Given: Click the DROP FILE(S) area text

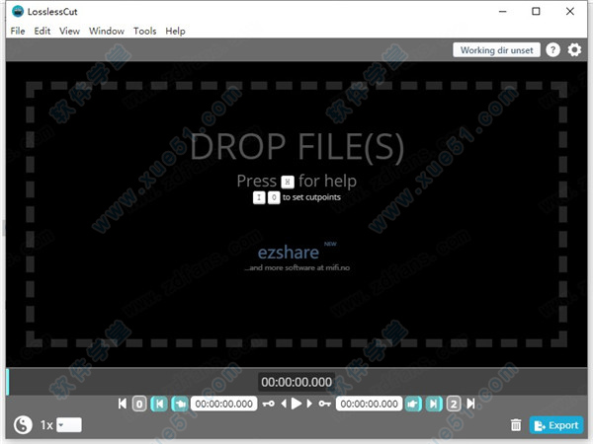Looking at the screenshot, I should (296, 146).
